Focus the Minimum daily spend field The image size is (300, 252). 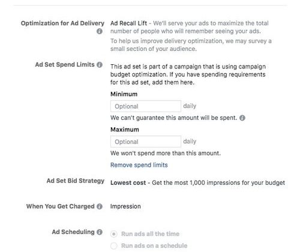(x=146, y=106)
